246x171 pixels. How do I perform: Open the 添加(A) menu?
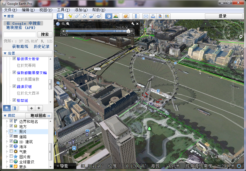81,10
